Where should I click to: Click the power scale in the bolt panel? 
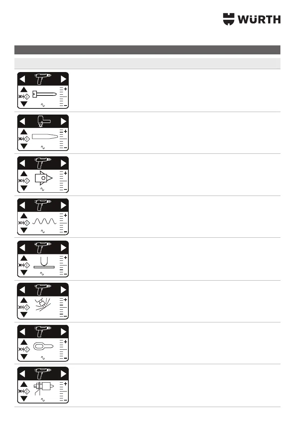[63, 392]
